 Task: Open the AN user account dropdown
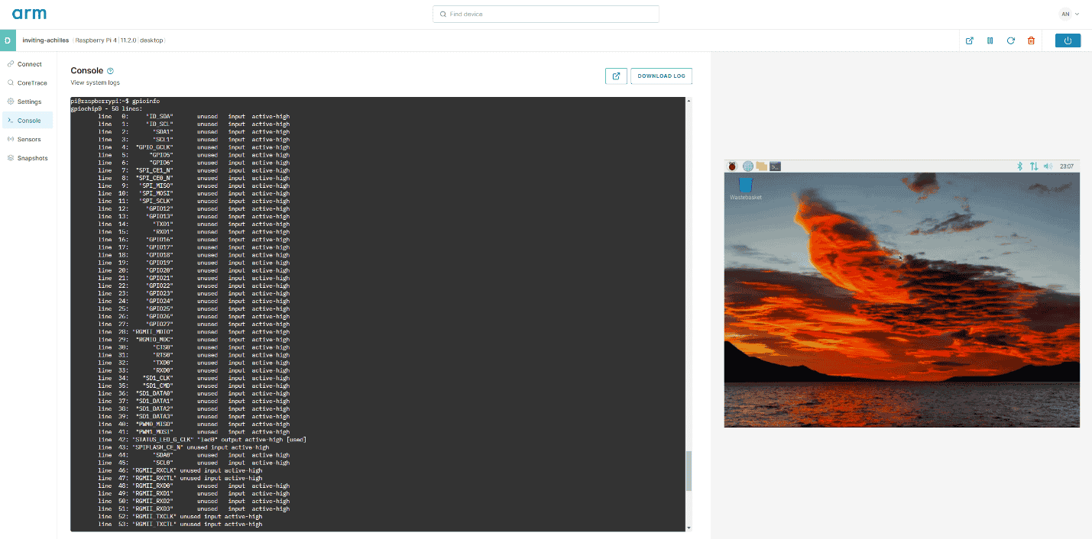[x=1069, y=14]
